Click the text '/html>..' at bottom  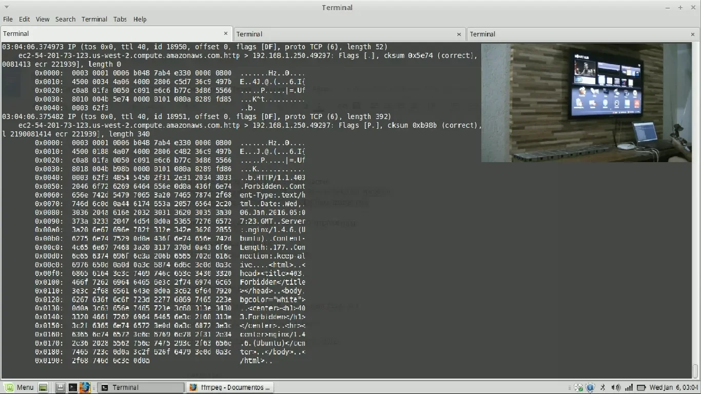256,361
